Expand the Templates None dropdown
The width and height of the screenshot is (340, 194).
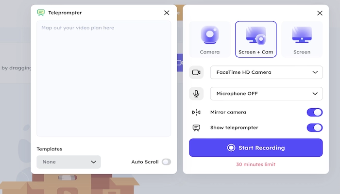click(x=68, y=162)
